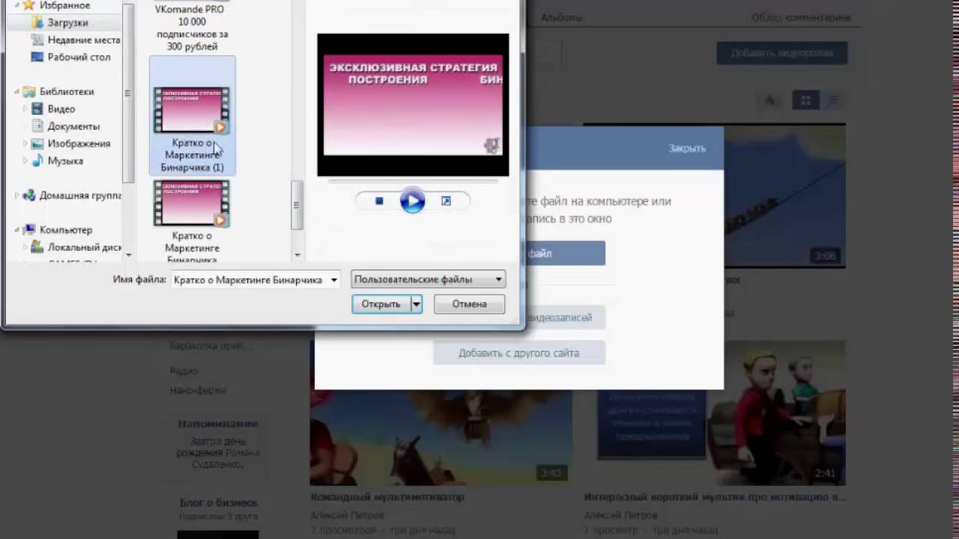
Task: Open the Командный мультимотиватор video title
Action: tap(387, 497)
